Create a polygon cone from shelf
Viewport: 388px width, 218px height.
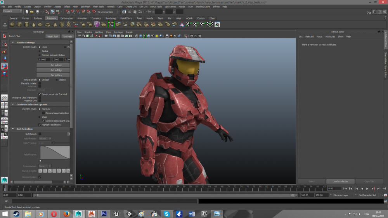click(x=33, y=24)
